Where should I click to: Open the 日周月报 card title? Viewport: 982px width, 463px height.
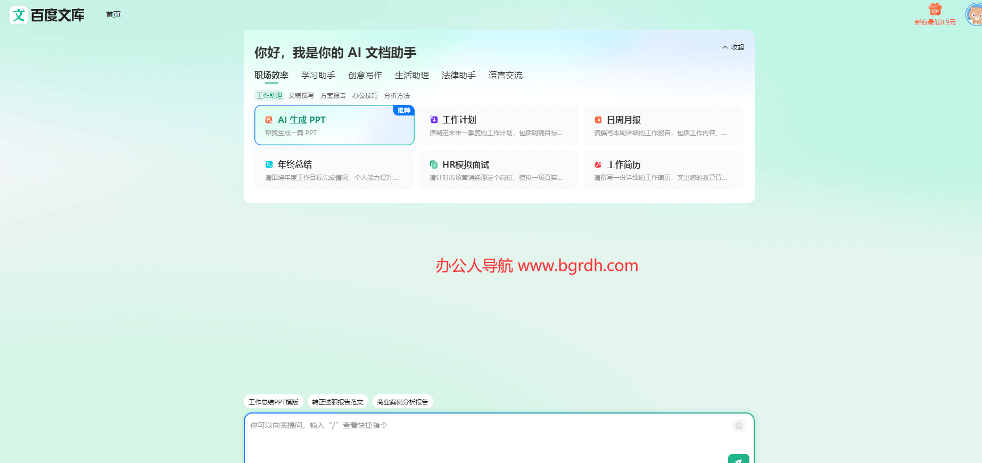pyautogui.click(x=624, y=120)
